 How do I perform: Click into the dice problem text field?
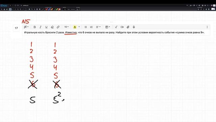click(116, 33)
